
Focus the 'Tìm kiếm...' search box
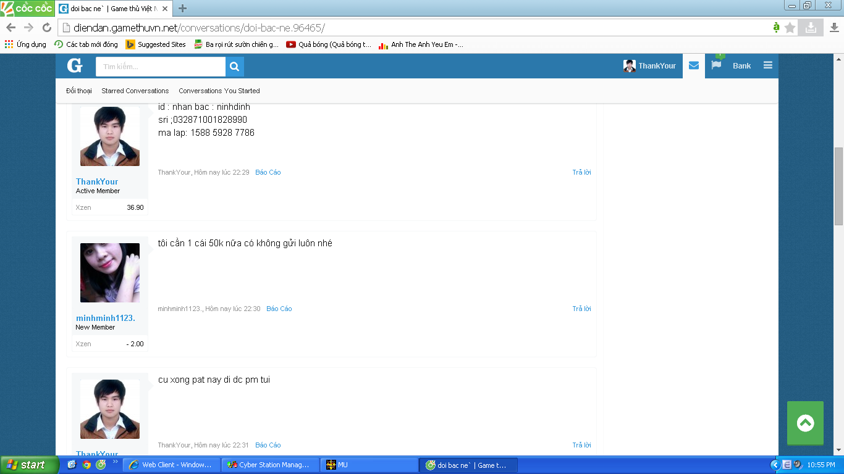pos(161,67)
